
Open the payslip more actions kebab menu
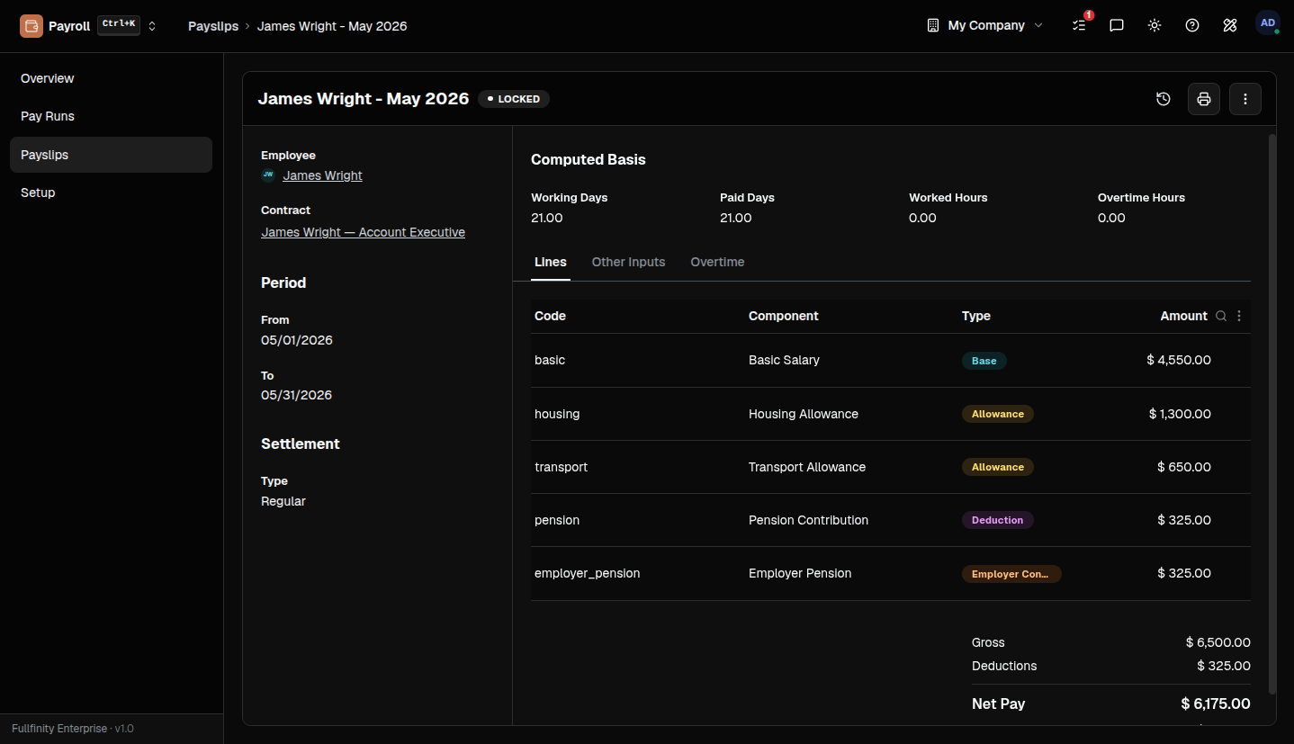[x=1245, y=99]
